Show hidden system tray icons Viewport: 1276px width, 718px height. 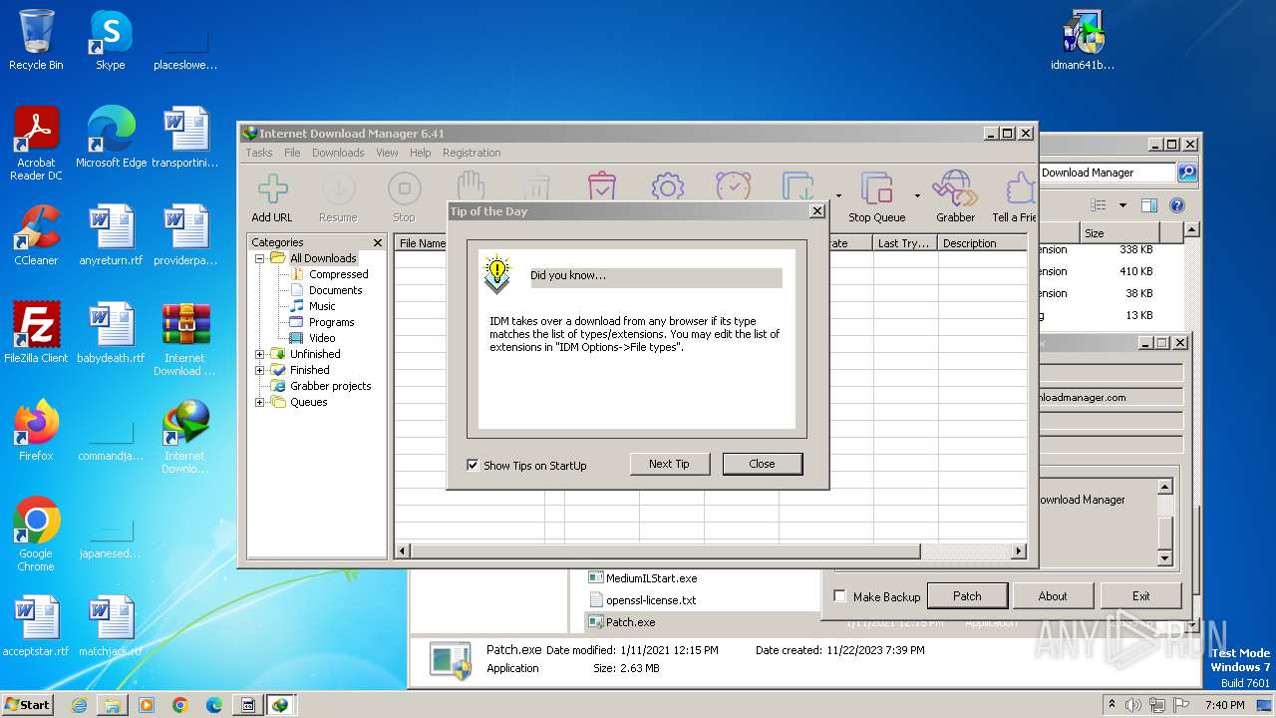tap(1112, 705)
